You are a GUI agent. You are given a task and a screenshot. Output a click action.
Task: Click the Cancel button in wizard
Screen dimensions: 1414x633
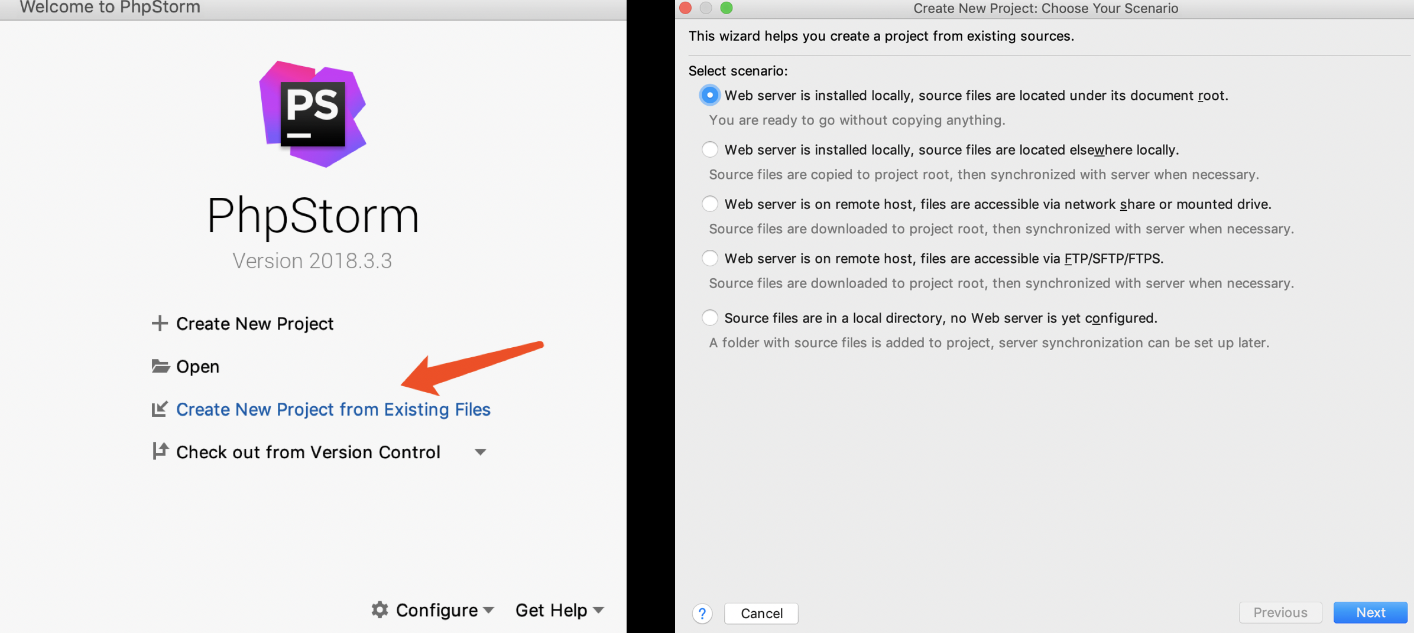point(761,614)
